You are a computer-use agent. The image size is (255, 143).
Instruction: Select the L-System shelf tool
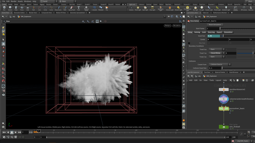pyautogui.click(x=94, y=8)
